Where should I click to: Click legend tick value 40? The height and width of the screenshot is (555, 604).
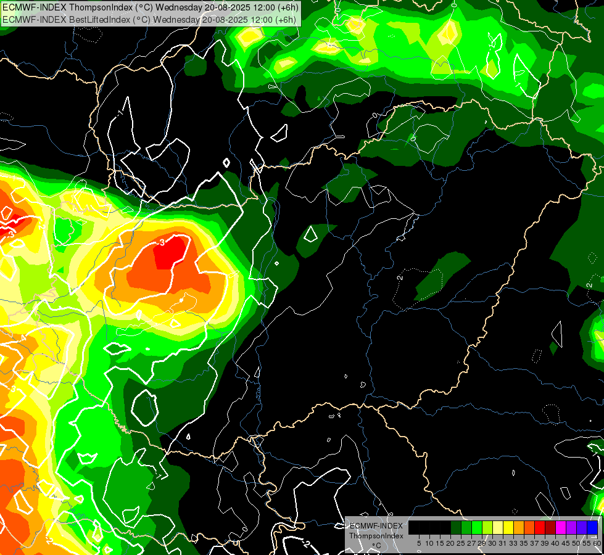[555, 543]
